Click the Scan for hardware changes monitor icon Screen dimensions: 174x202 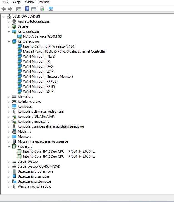(51, 9)
